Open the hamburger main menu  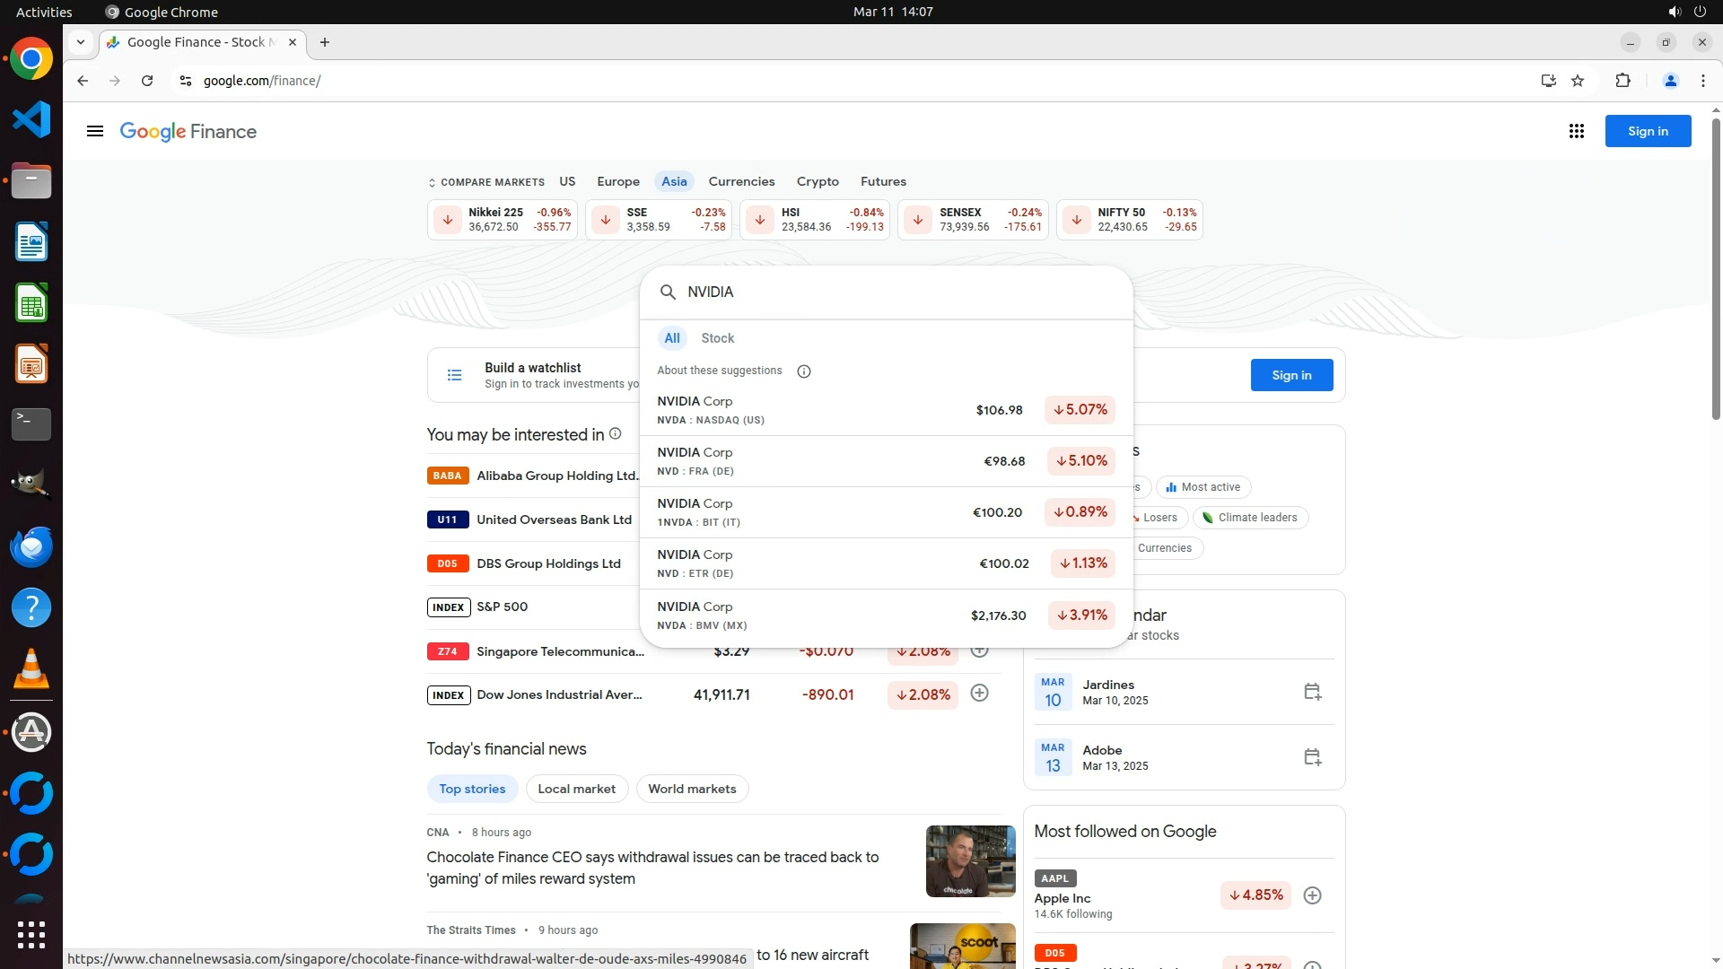pyautogui.click(x=95, y=131)
